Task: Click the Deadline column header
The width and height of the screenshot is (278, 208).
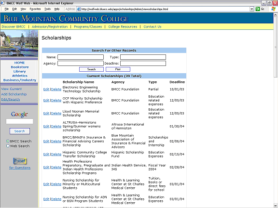Action: point(177,82)
